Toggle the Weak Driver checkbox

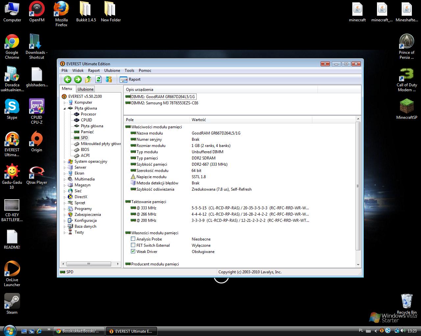point(133,252)
